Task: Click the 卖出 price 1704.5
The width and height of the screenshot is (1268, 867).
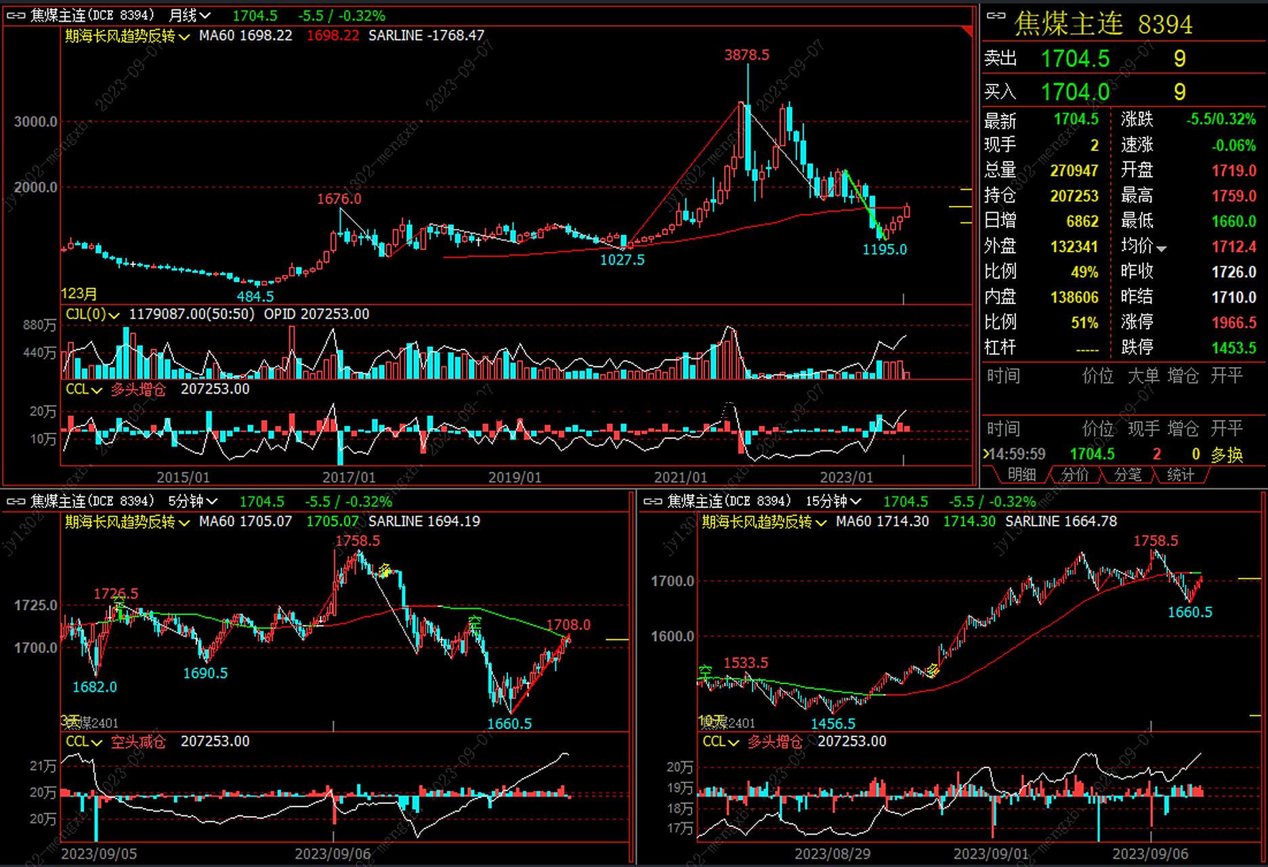Action: coord(1075,60)
